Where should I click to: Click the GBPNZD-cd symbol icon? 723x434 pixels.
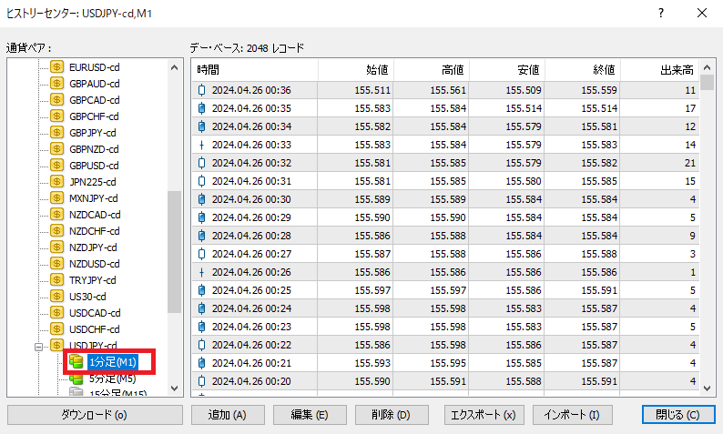tap(56, 149)
